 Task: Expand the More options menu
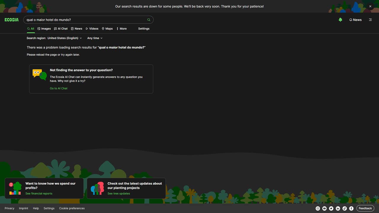[121, 29]
